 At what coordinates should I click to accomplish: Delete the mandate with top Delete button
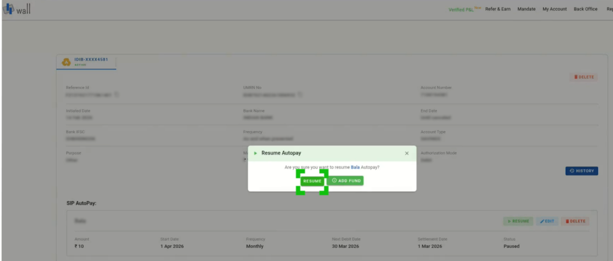pos(582,77)
